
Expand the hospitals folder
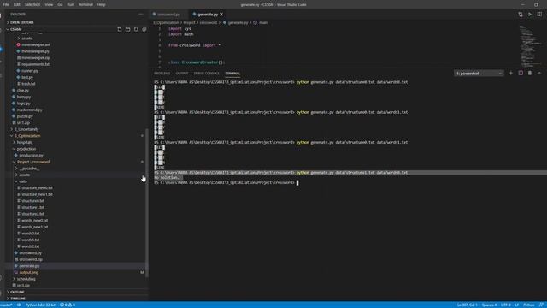tap(25, 142)
